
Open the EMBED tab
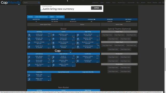coord(52,17)
